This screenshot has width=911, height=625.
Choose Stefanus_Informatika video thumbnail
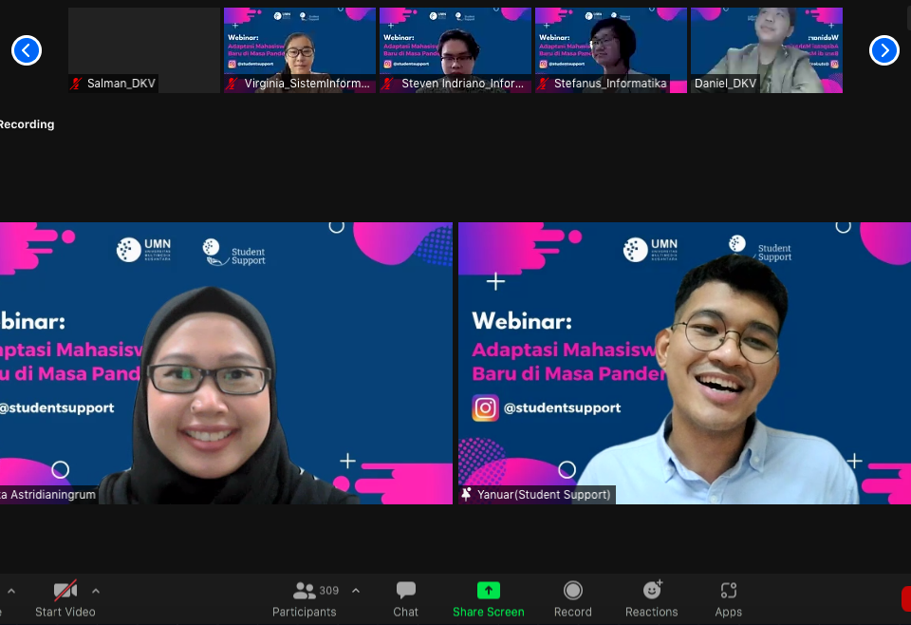point(611,49)
